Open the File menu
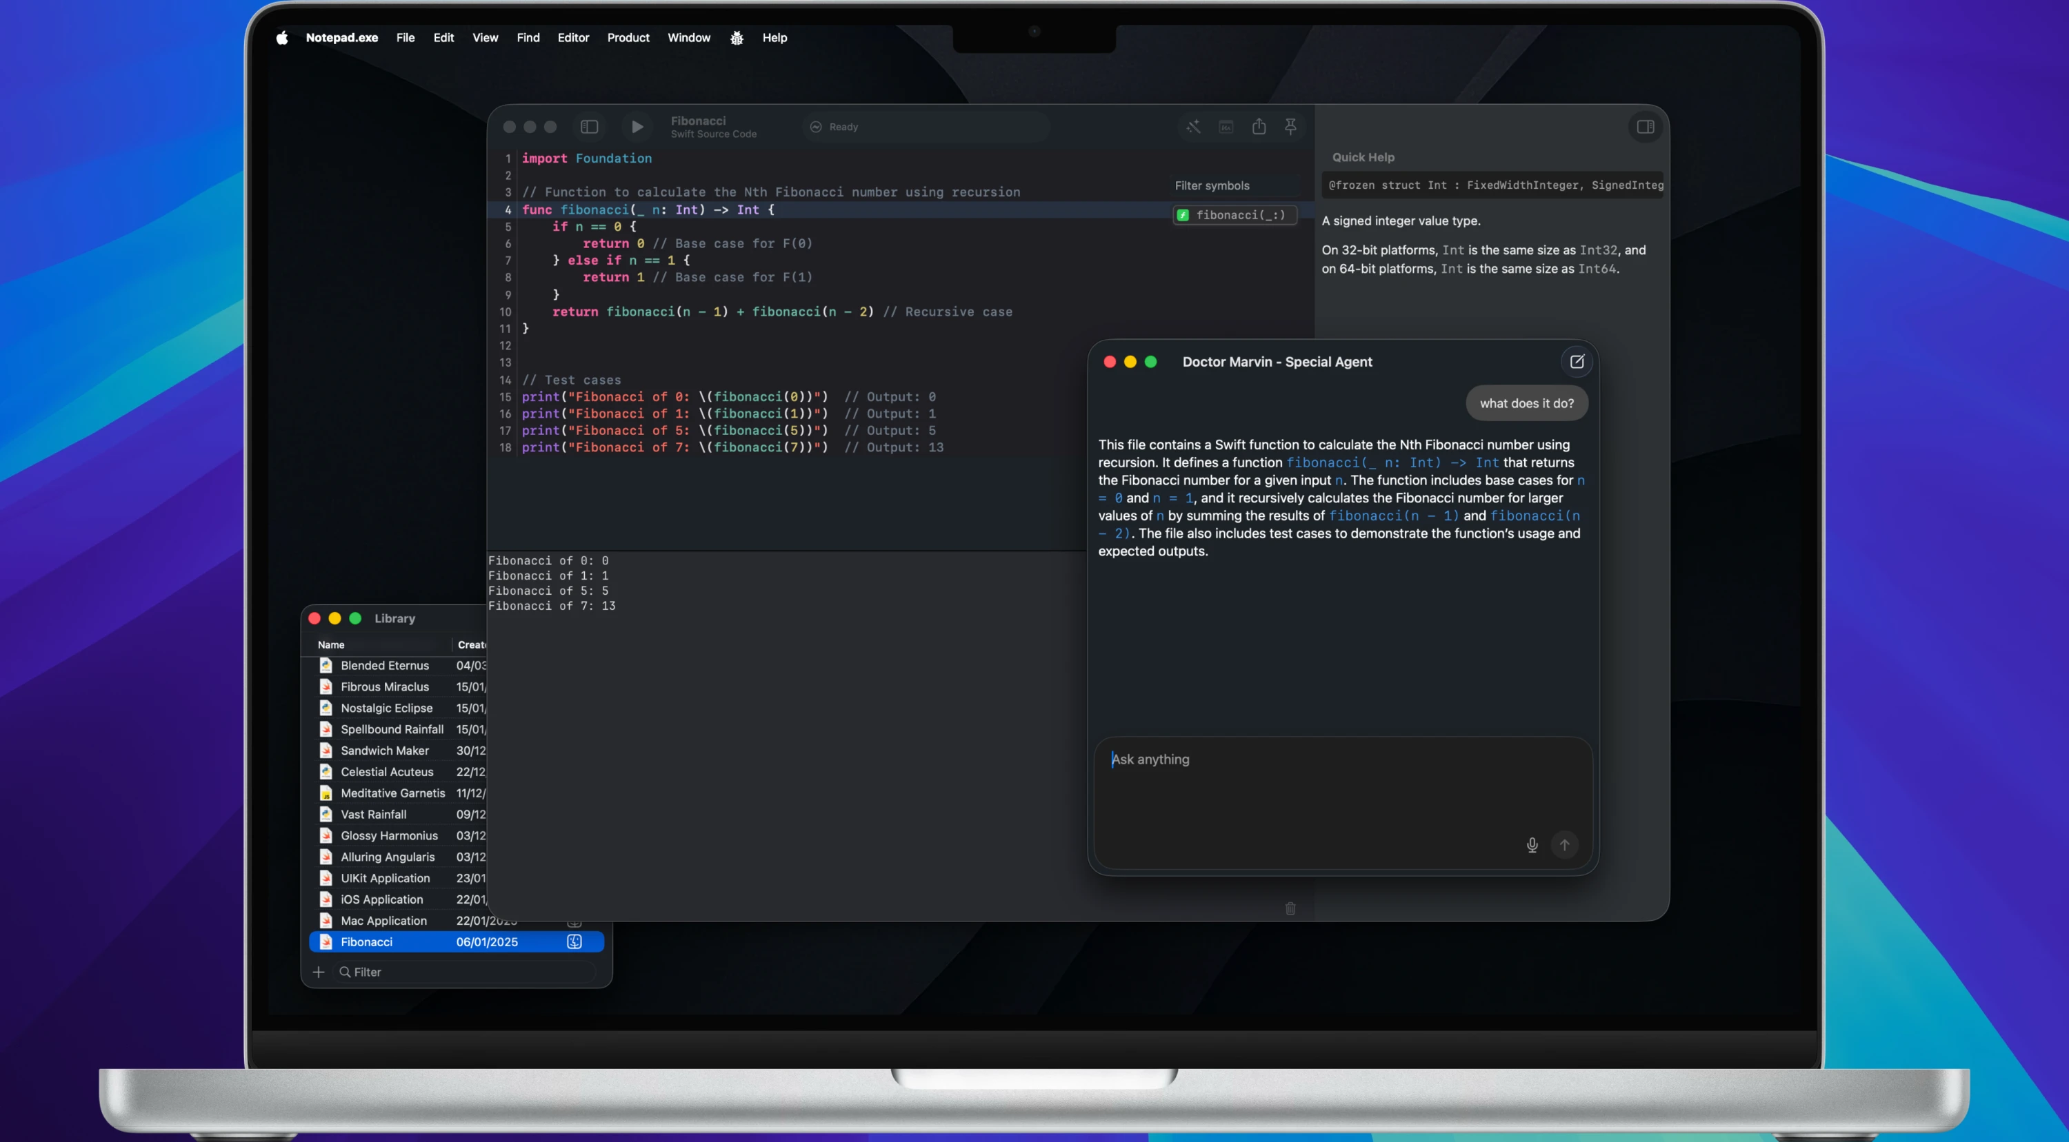The image size is (2069, 1142). 405,38
